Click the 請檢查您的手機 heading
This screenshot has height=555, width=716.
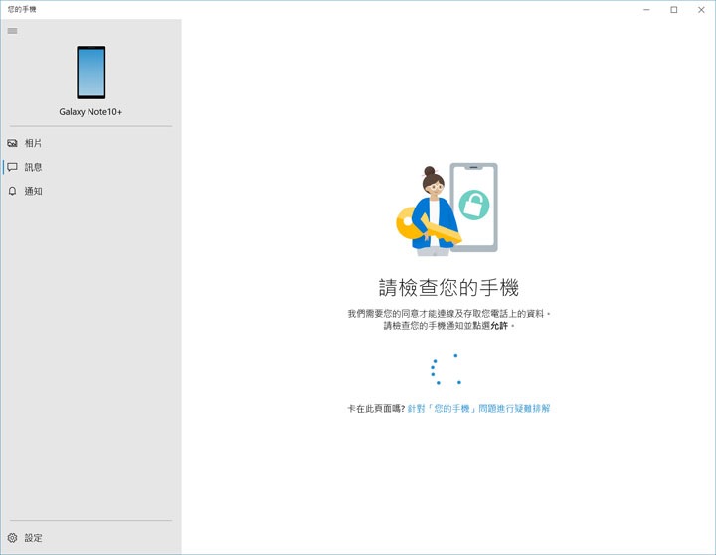pos(448,287)
